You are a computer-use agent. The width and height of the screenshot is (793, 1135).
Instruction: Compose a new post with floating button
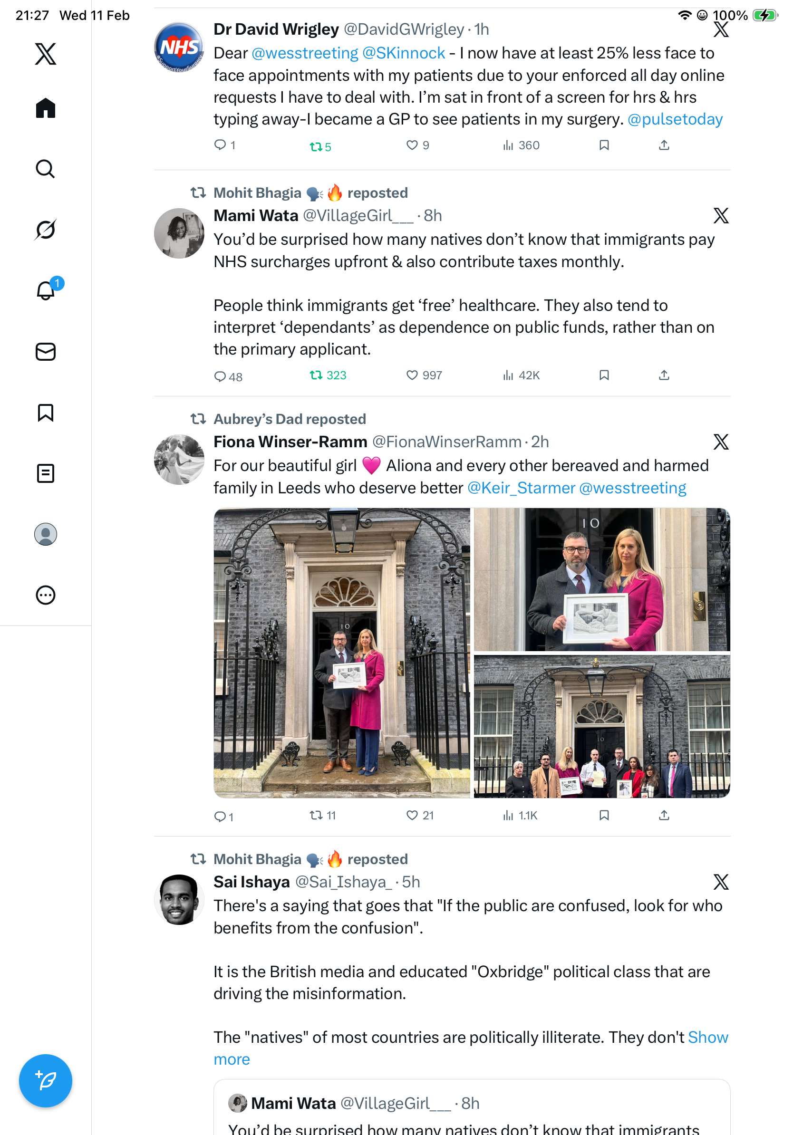pos(46,1081)
